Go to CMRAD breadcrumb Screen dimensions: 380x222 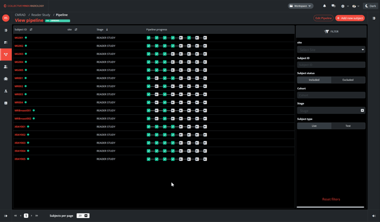(20, 15)
